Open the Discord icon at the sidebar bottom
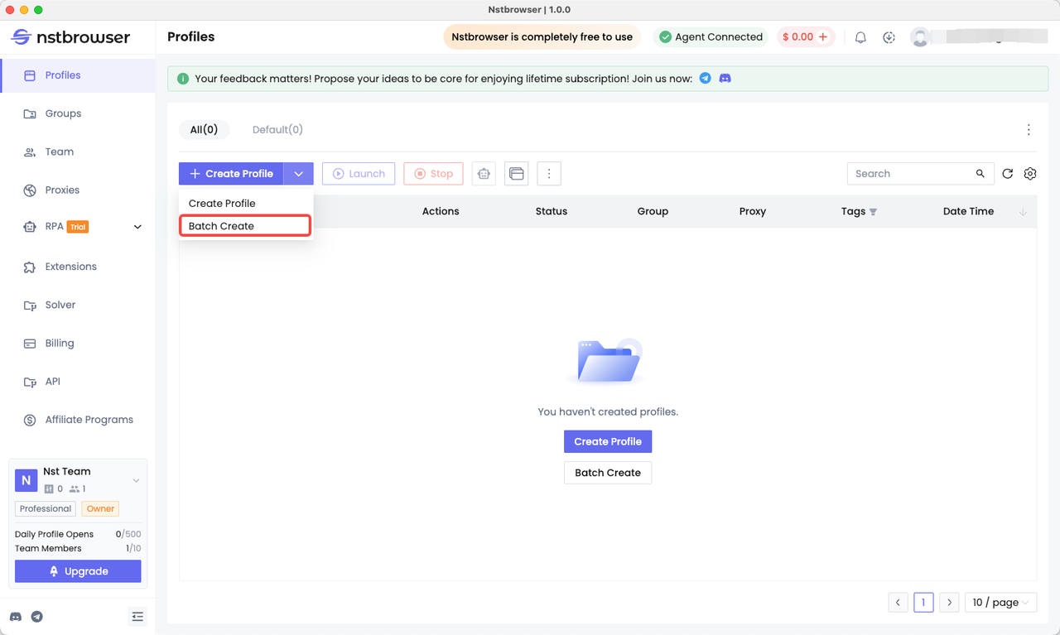Screen dimensions: 1060x635 [x=16, y=617]
